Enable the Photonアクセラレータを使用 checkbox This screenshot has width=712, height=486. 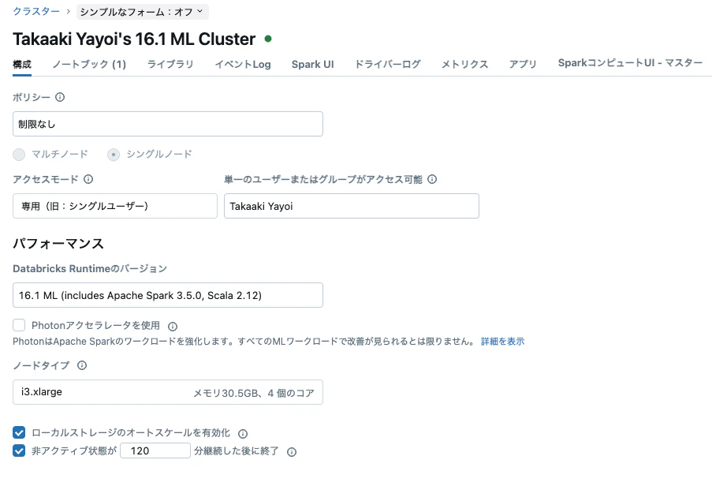coord(19,325)
